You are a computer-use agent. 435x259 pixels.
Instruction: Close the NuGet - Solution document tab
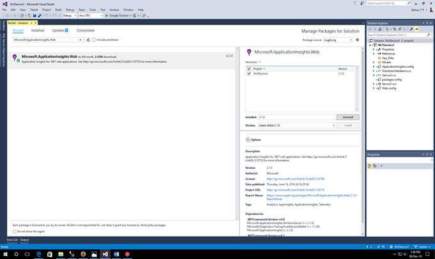36,23
